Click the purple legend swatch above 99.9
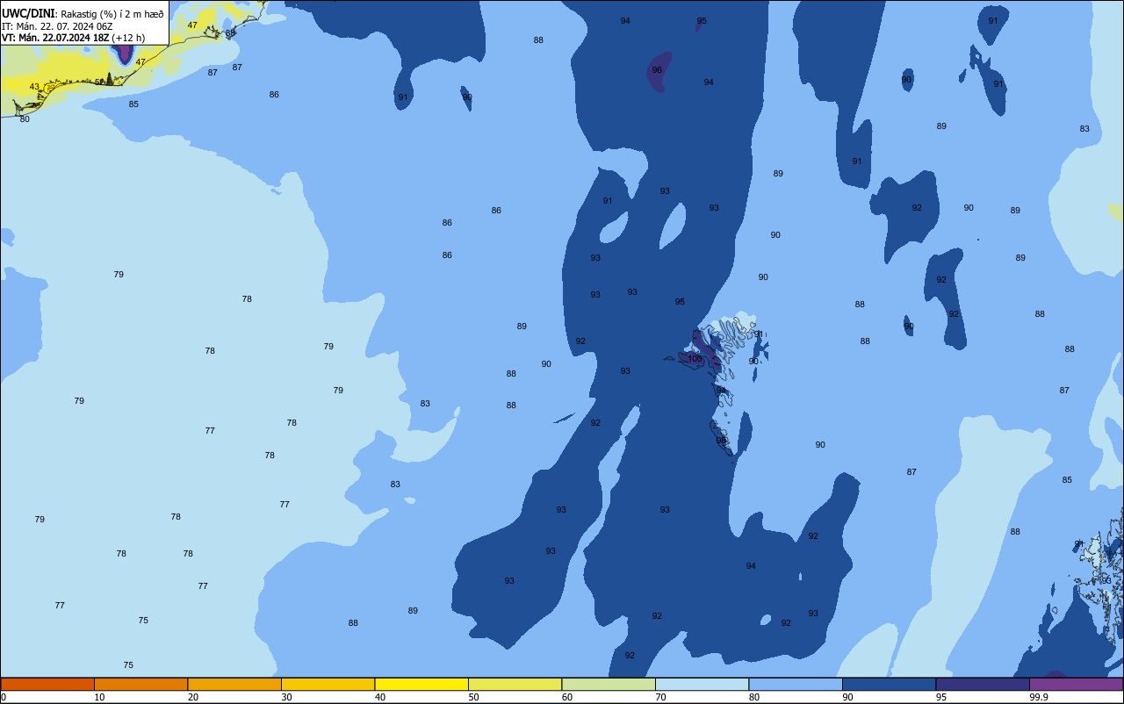This screenshot has width=1124, height=704. 1076,684
